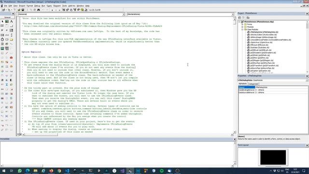Open Windows Start menu

point(3,171)
